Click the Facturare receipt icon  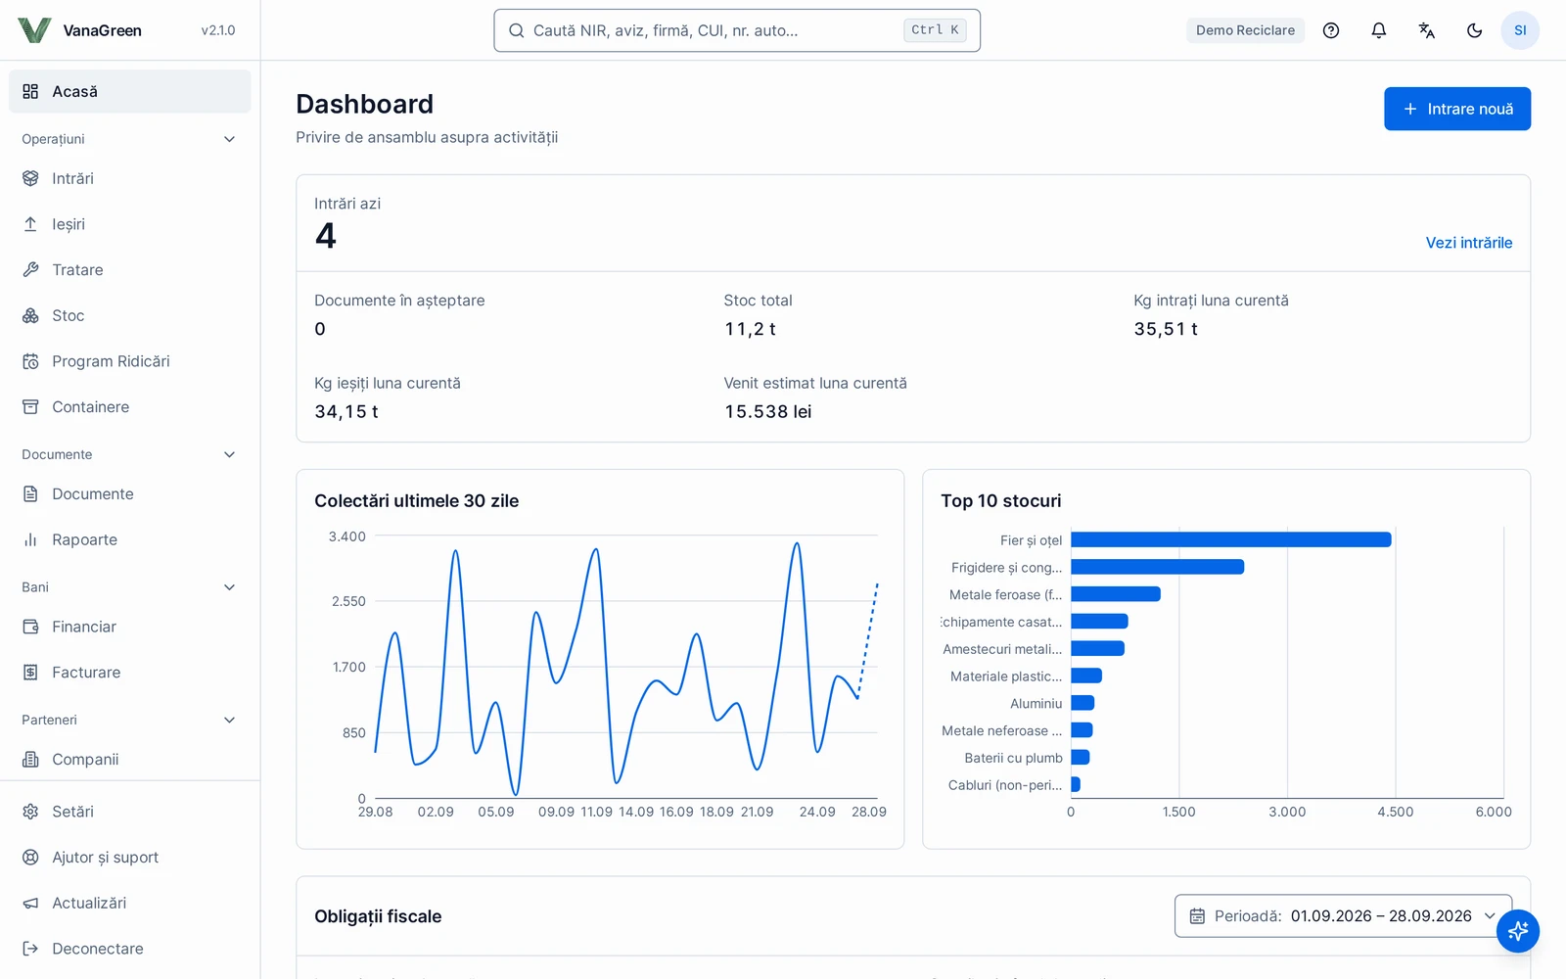coord(30,673)
